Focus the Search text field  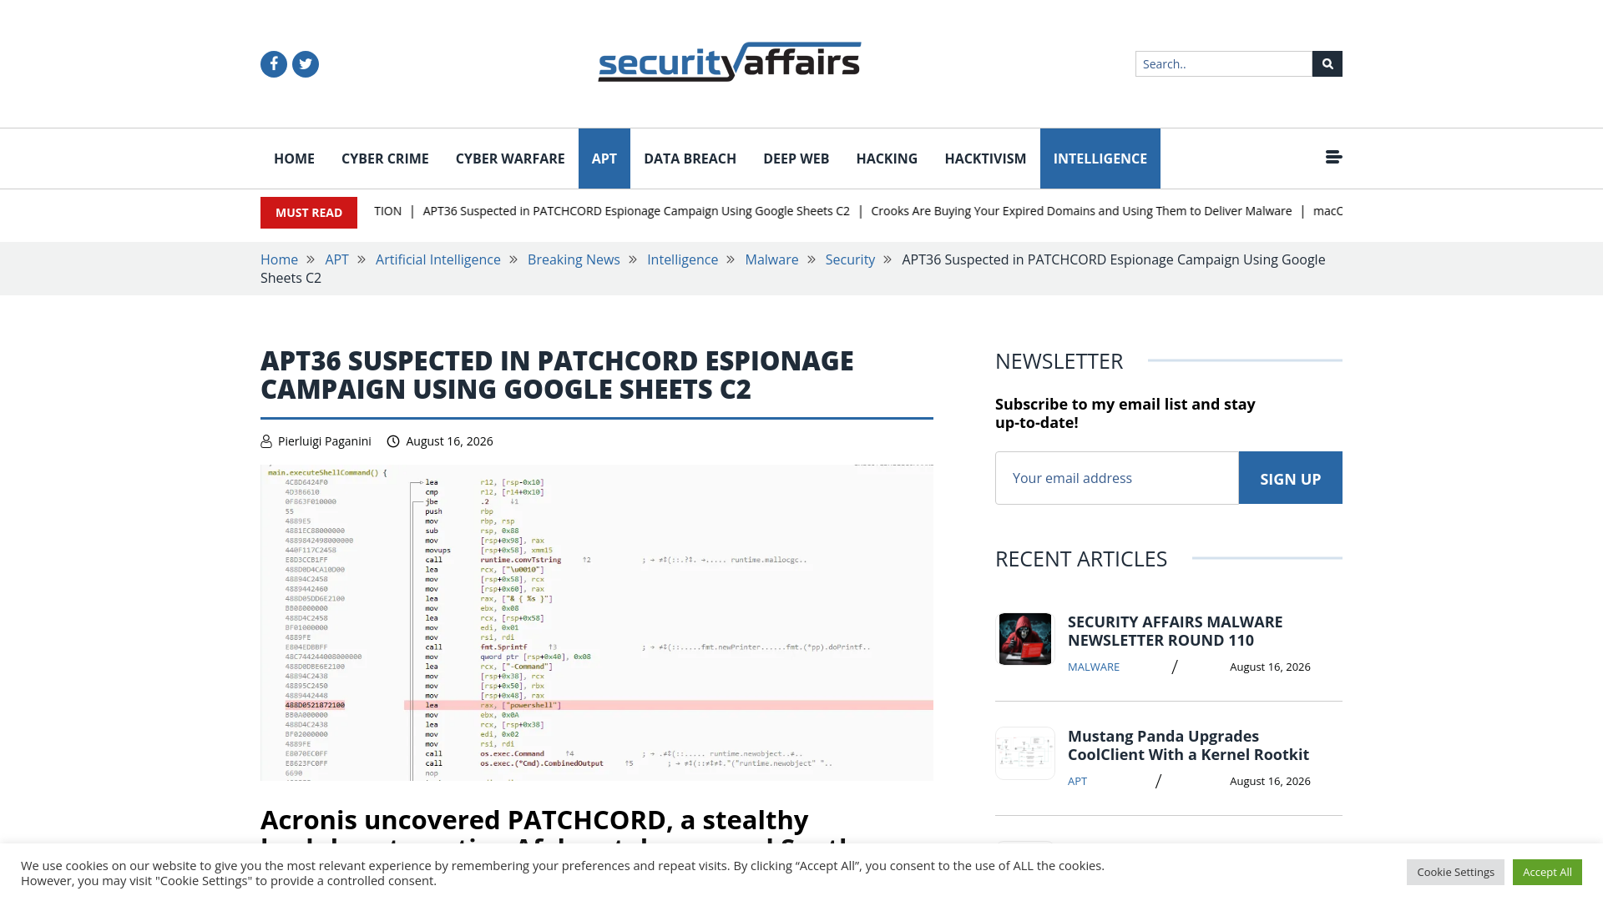pyautogui.click(x=1224, y=63)
